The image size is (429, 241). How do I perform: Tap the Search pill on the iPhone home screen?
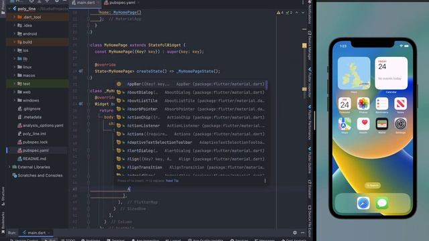373,185
